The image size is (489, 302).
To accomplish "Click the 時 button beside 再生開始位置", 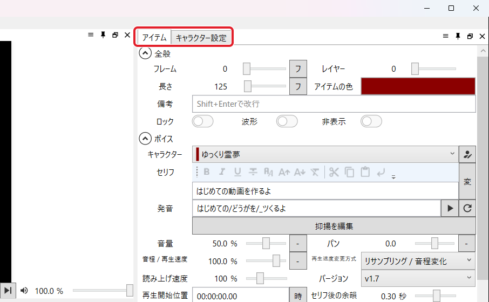I will point(298,296).
